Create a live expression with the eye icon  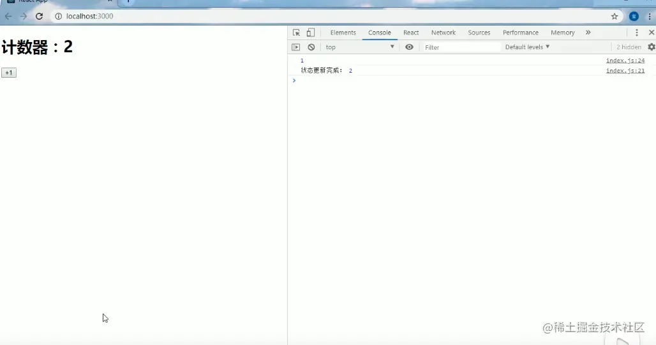[x=409, y=47]
